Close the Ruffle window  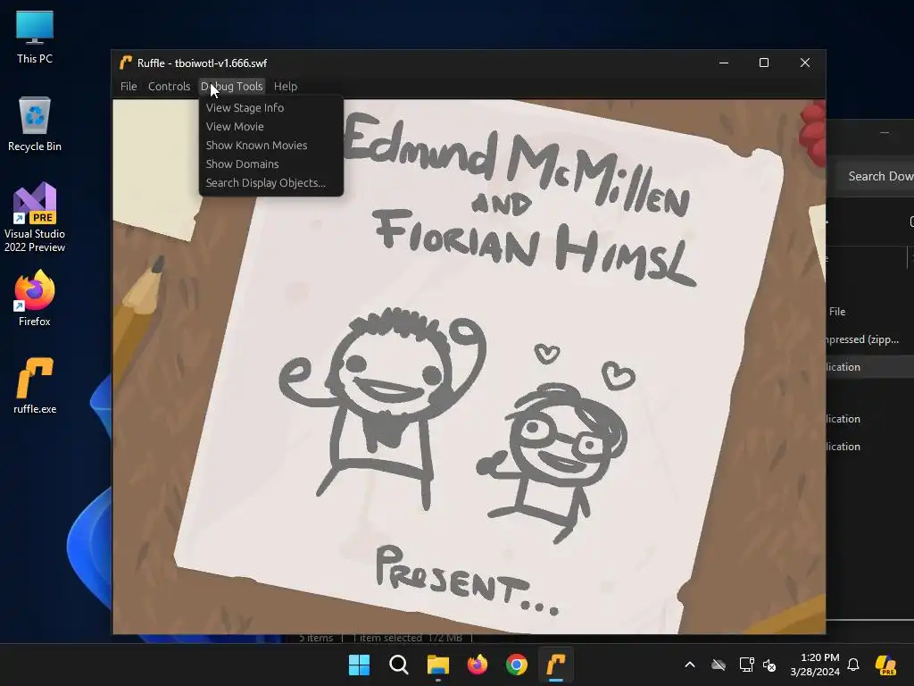pos(805,63)
